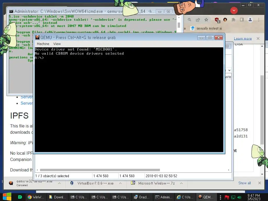Click hash text 'a2d131' on the page
The image size is (268, 201).
[x=241, y=136]
